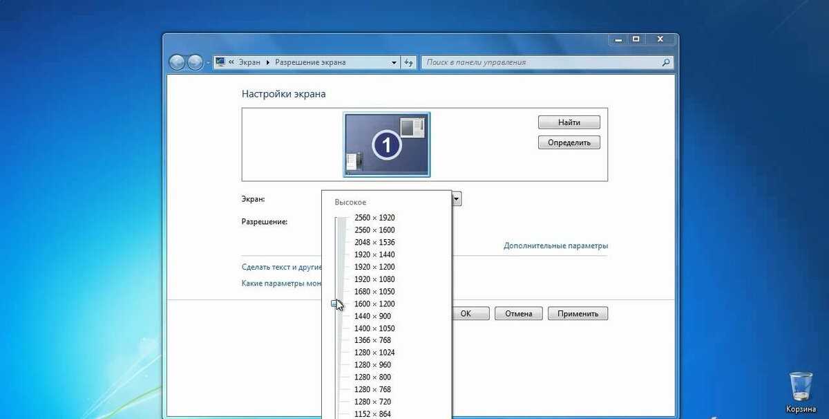Minimize the screen resolution window
Image resolution: width=829 pixels, height=419 pixels.
pyautogui.click(x=618, y=39)
